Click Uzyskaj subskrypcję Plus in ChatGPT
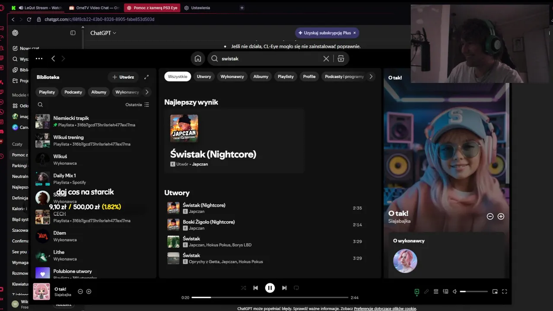 [x=327, y=33]
